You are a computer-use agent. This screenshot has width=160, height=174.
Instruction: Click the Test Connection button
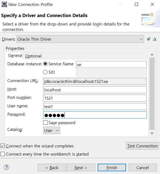pos(142,146)
